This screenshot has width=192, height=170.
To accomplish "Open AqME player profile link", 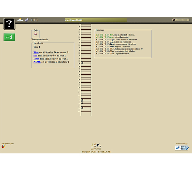I will tap(37, 62).
